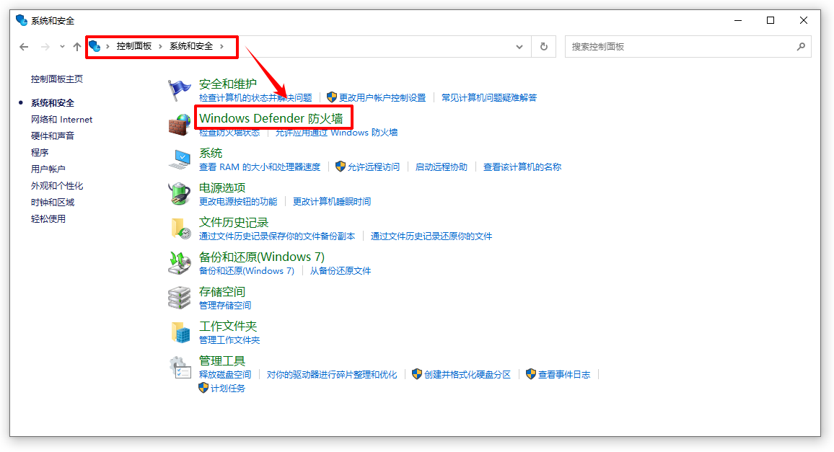Expand chevron after 系统和安全 breadcrumb
The image size is (834, 452).
pyautogui.click(x=221, y=46)
